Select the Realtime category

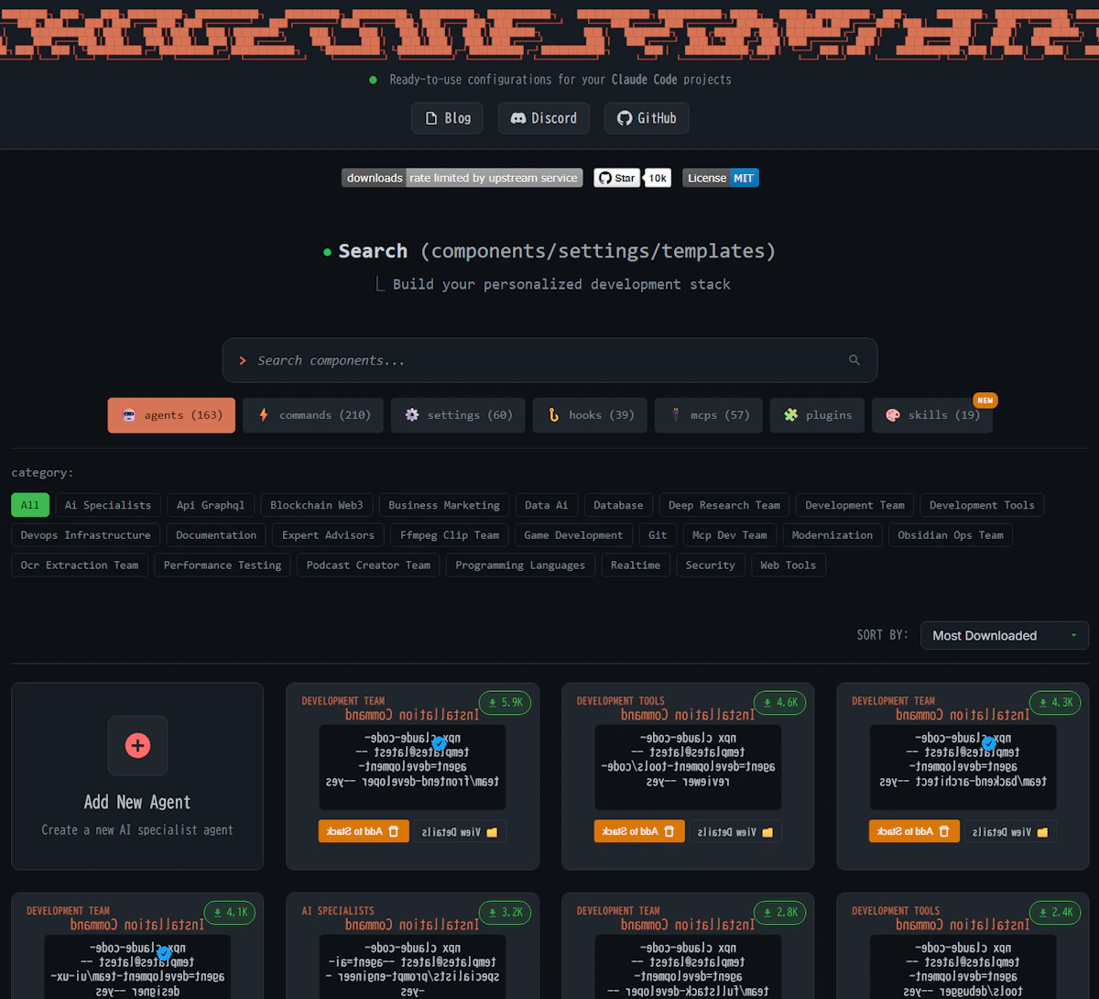(636, 565)
